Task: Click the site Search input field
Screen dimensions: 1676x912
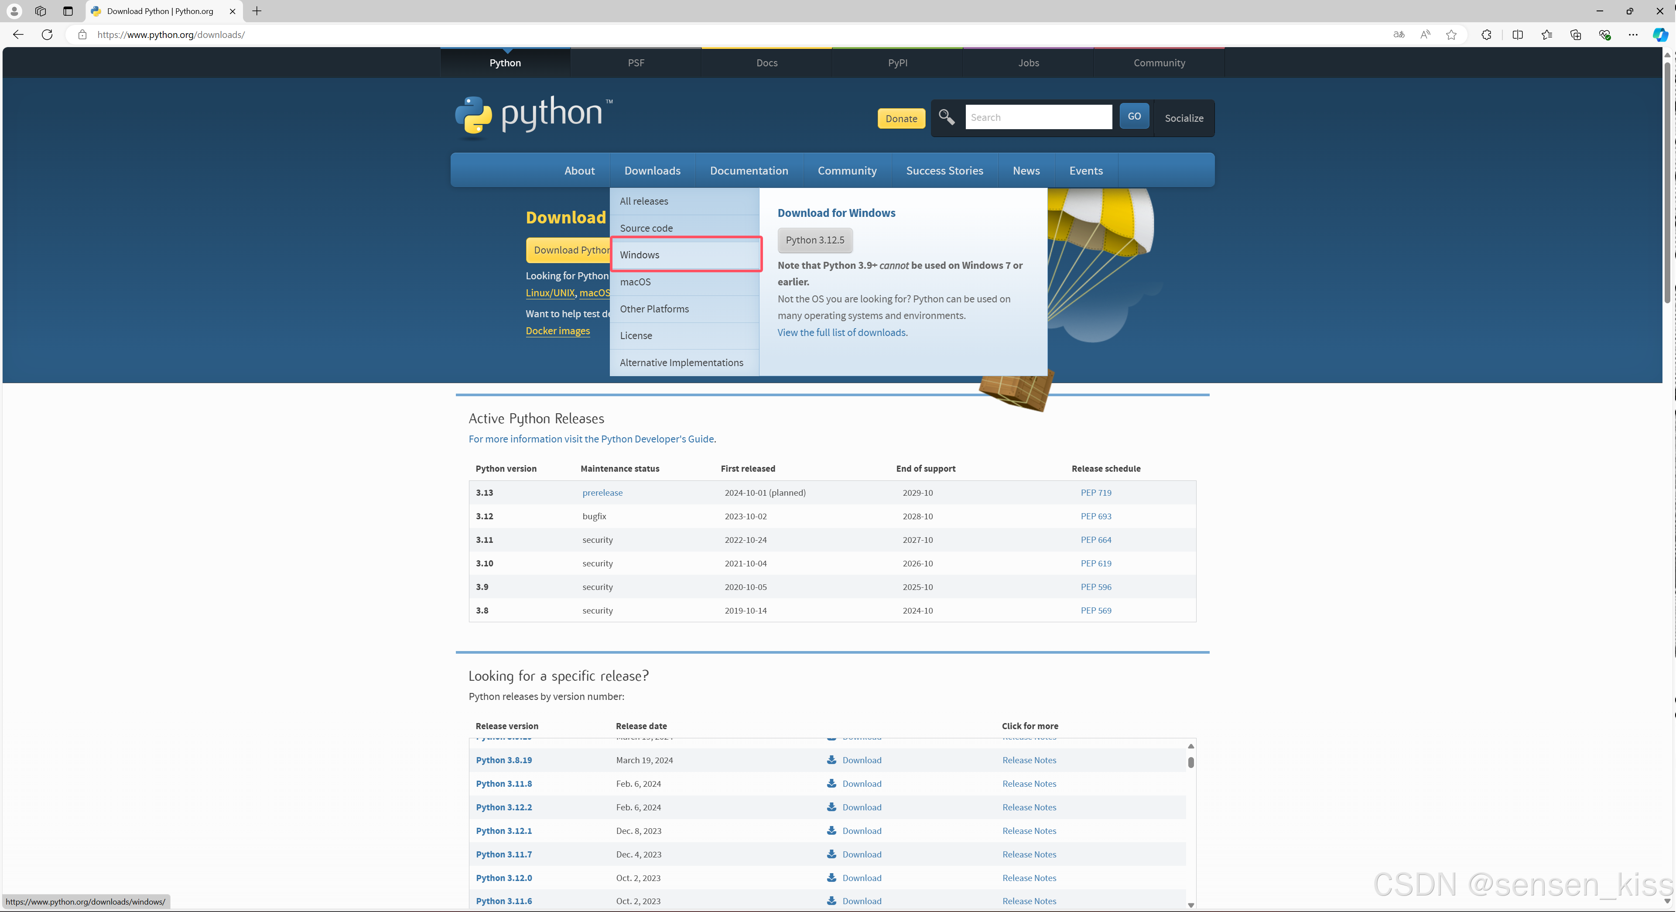Action: (1038, 117)
